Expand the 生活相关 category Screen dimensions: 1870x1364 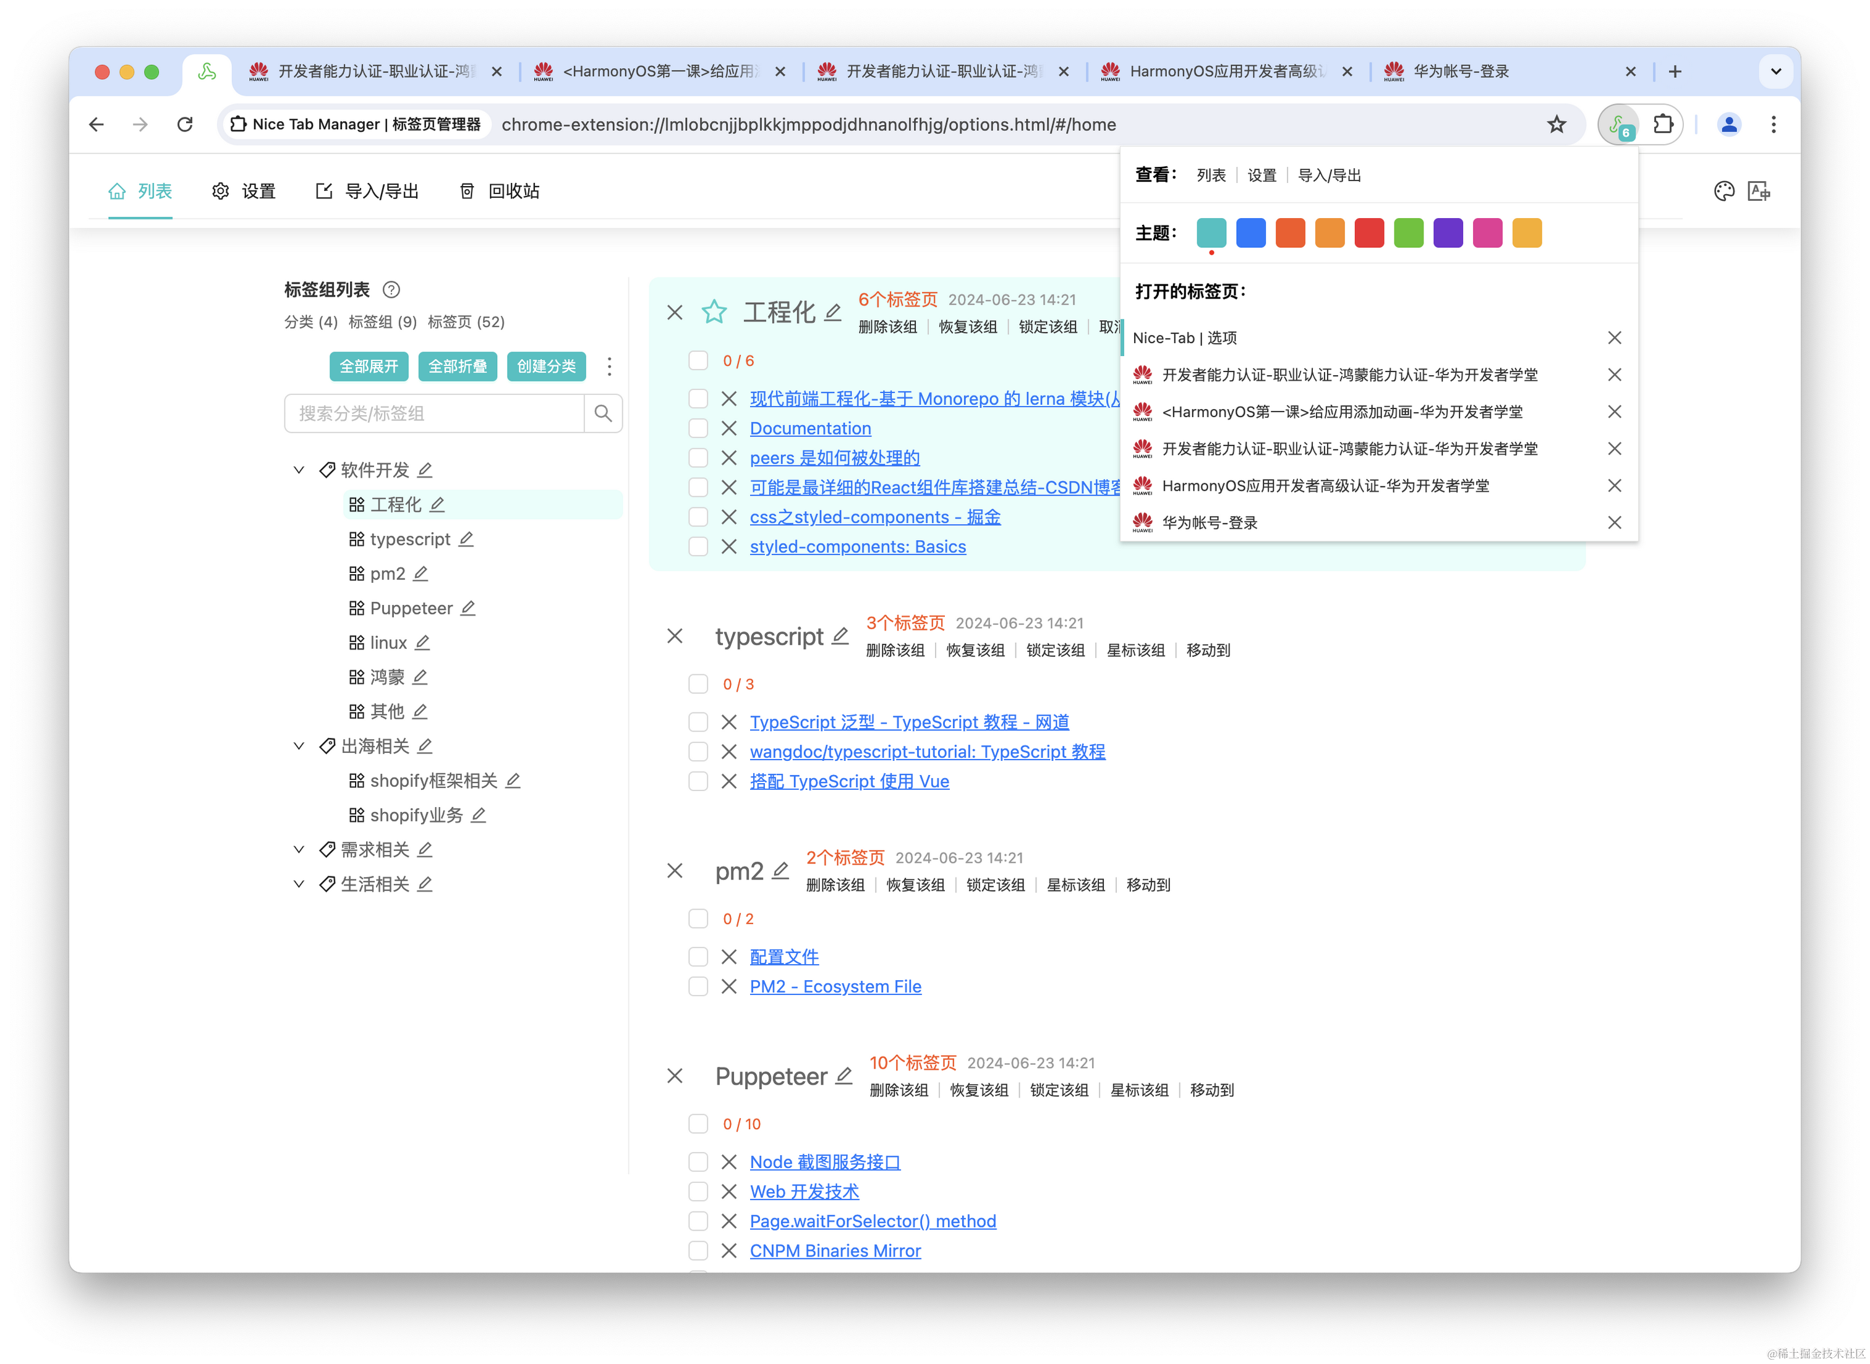tap(299, 883)
